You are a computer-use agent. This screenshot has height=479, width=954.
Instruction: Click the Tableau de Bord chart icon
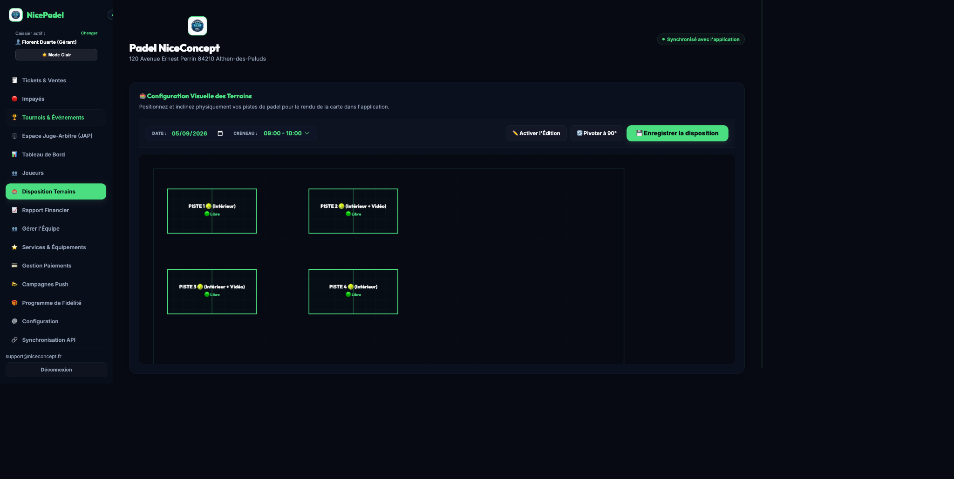click(14, 154)
